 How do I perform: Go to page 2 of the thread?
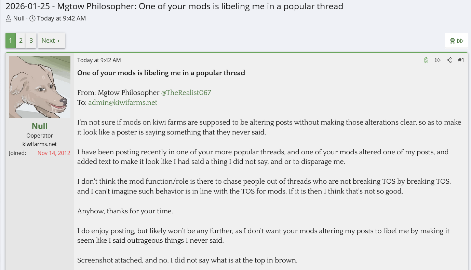coord(21,41)
